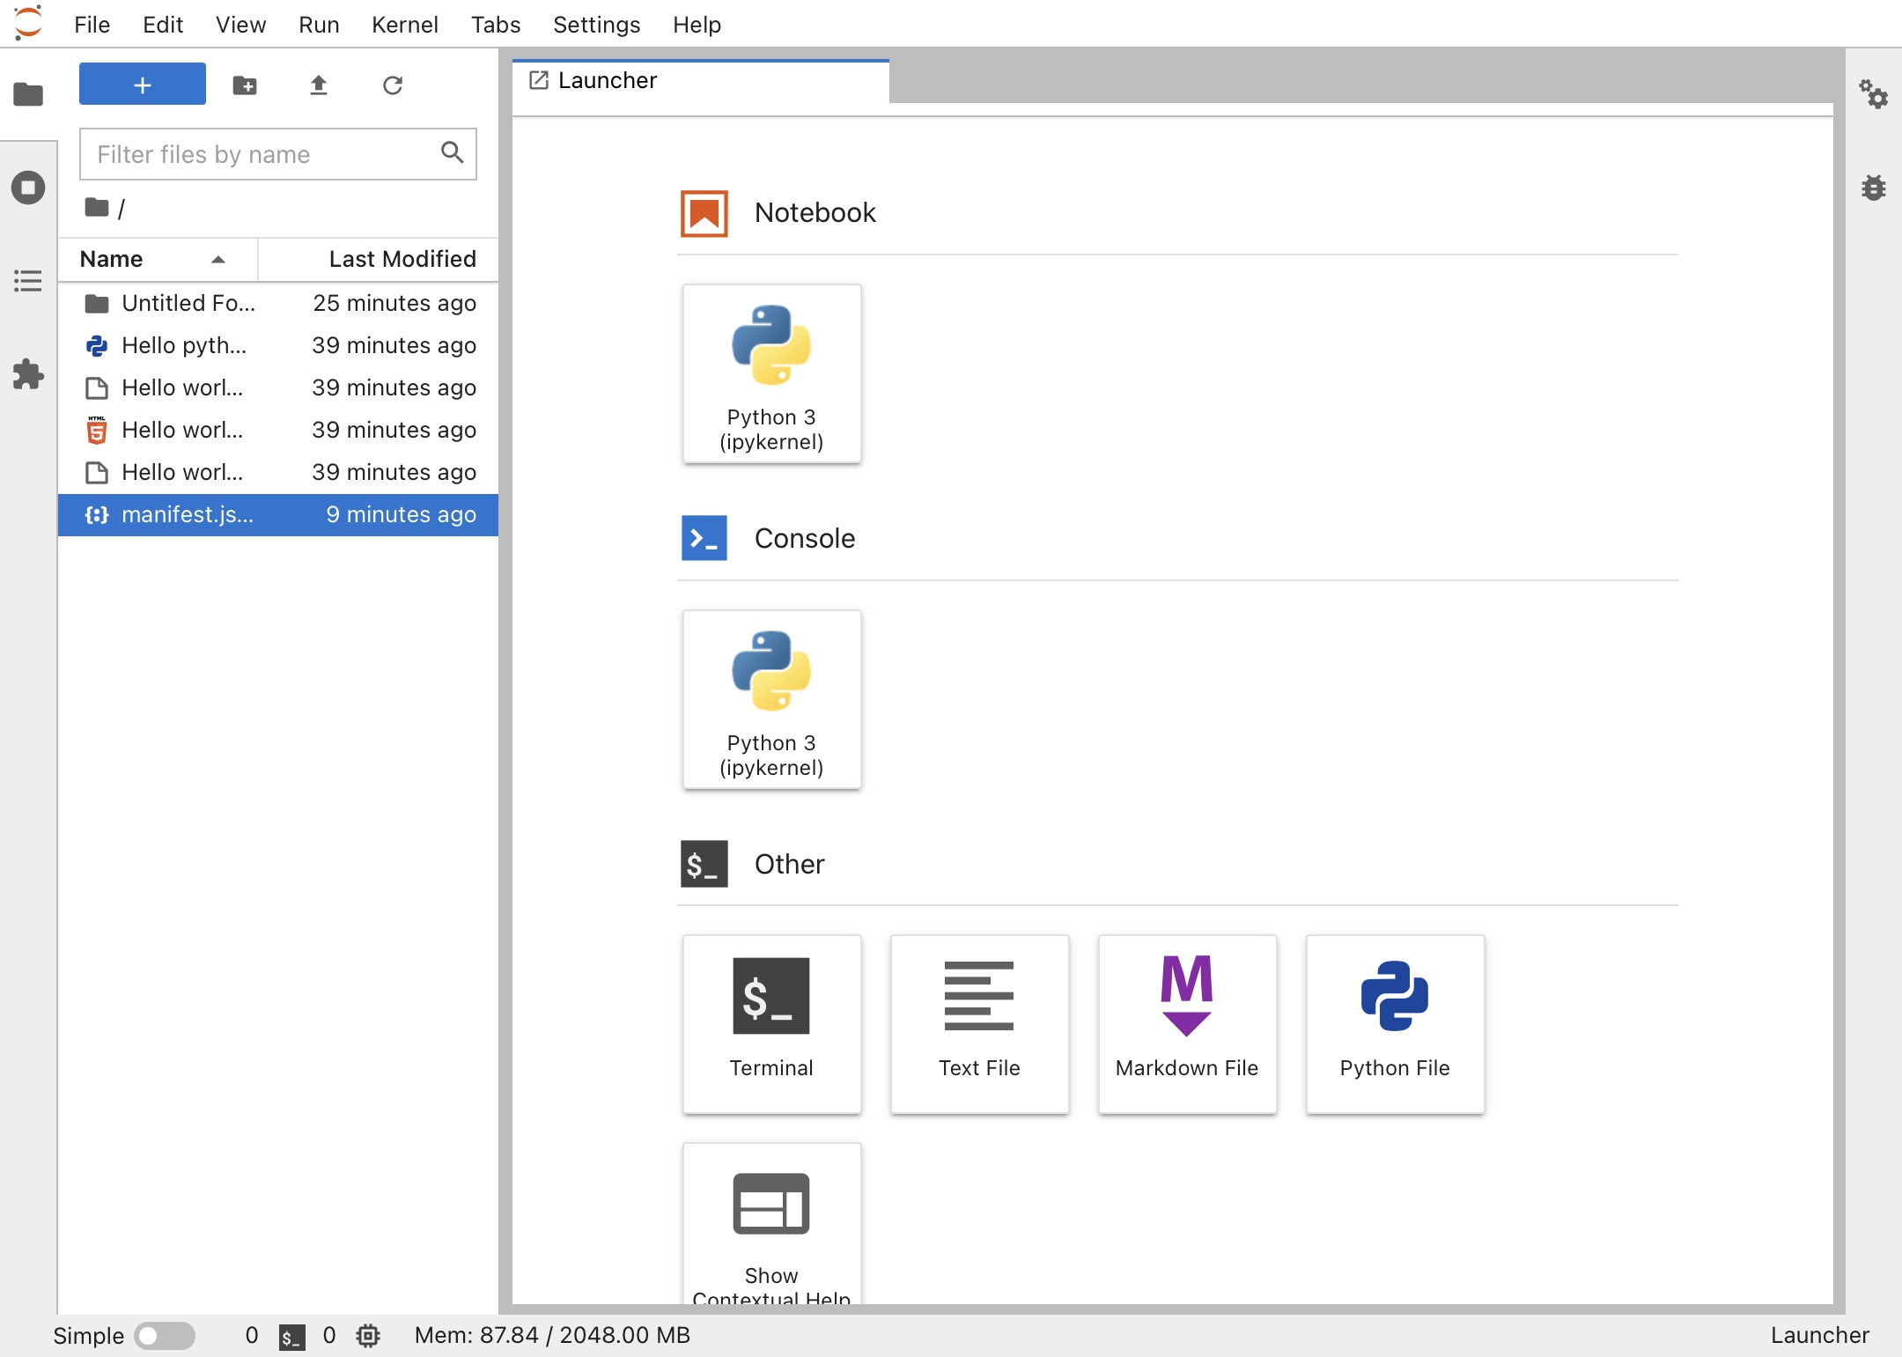Viewport: 1902px width, 1357px height.
Task: Open the Debugger bug icon
Action: pos(1873,188)
